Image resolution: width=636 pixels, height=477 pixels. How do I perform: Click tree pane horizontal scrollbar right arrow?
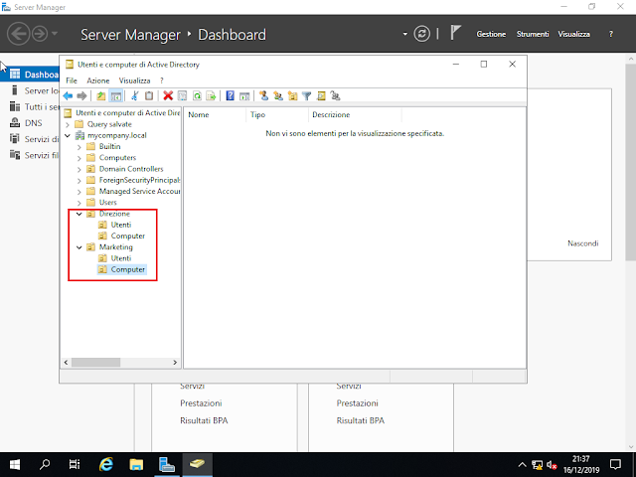pyautogui.click(x=175, y=362)
